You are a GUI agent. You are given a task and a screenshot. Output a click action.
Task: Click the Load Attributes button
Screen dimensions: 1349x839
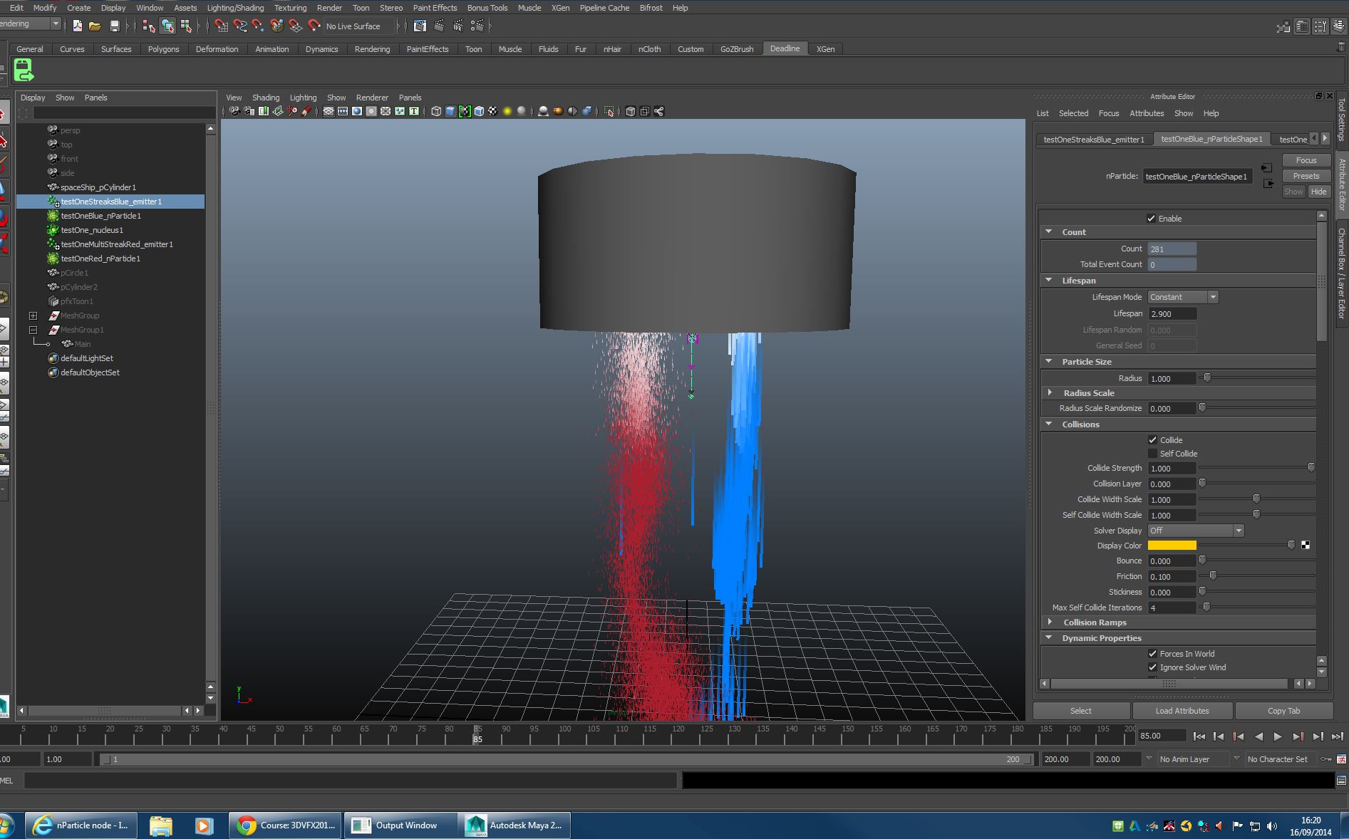click(1182, 711)
